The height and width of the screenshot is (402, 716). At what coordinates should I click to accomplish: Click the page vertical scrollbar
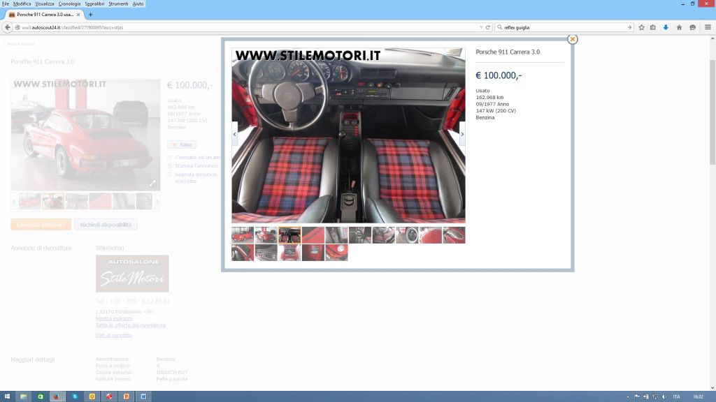point(713,112)
